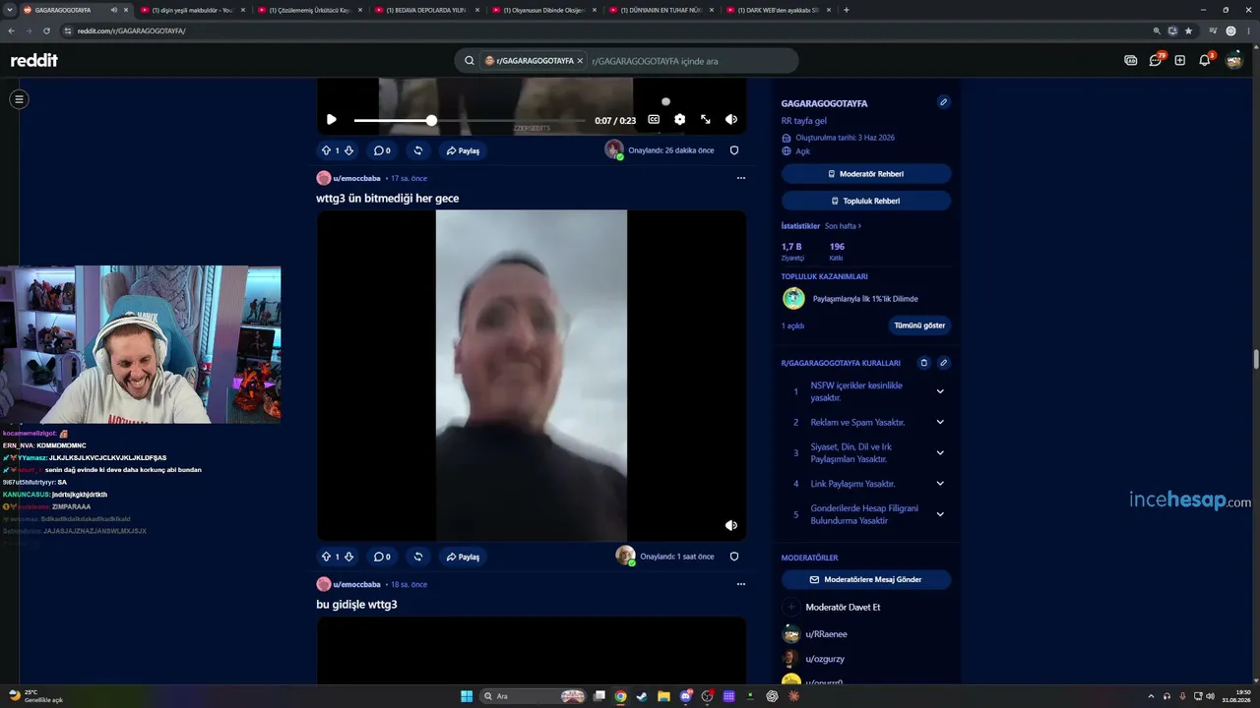Toggle closed captions on the top video
This screenshot has height=708, width=1260.
click(x=654, y=120)
